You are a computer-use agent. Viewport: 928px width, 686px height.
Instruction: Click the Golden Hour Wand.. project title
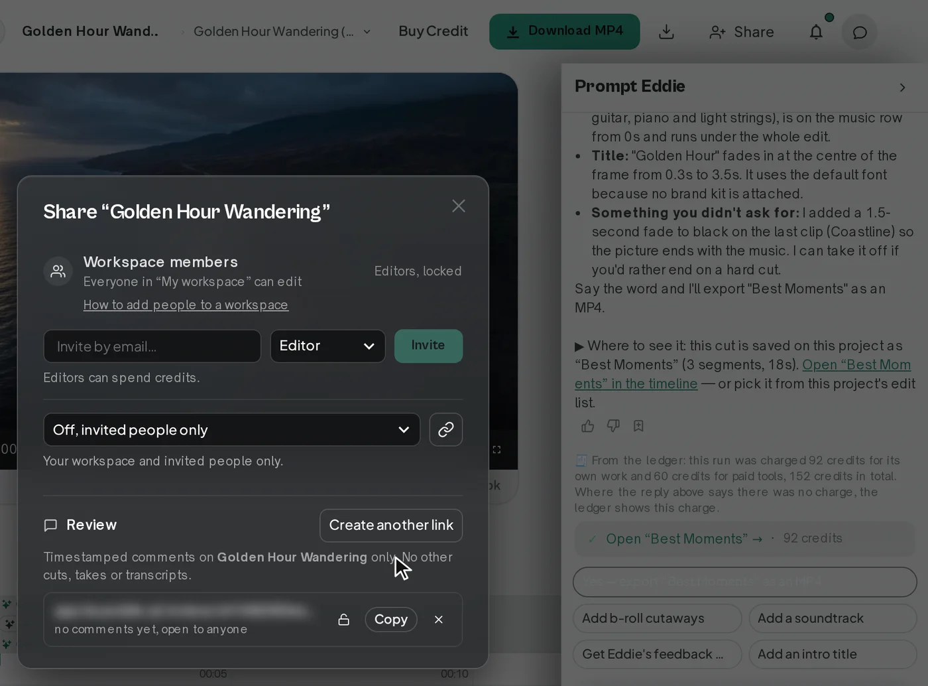[x=90, y=31]
